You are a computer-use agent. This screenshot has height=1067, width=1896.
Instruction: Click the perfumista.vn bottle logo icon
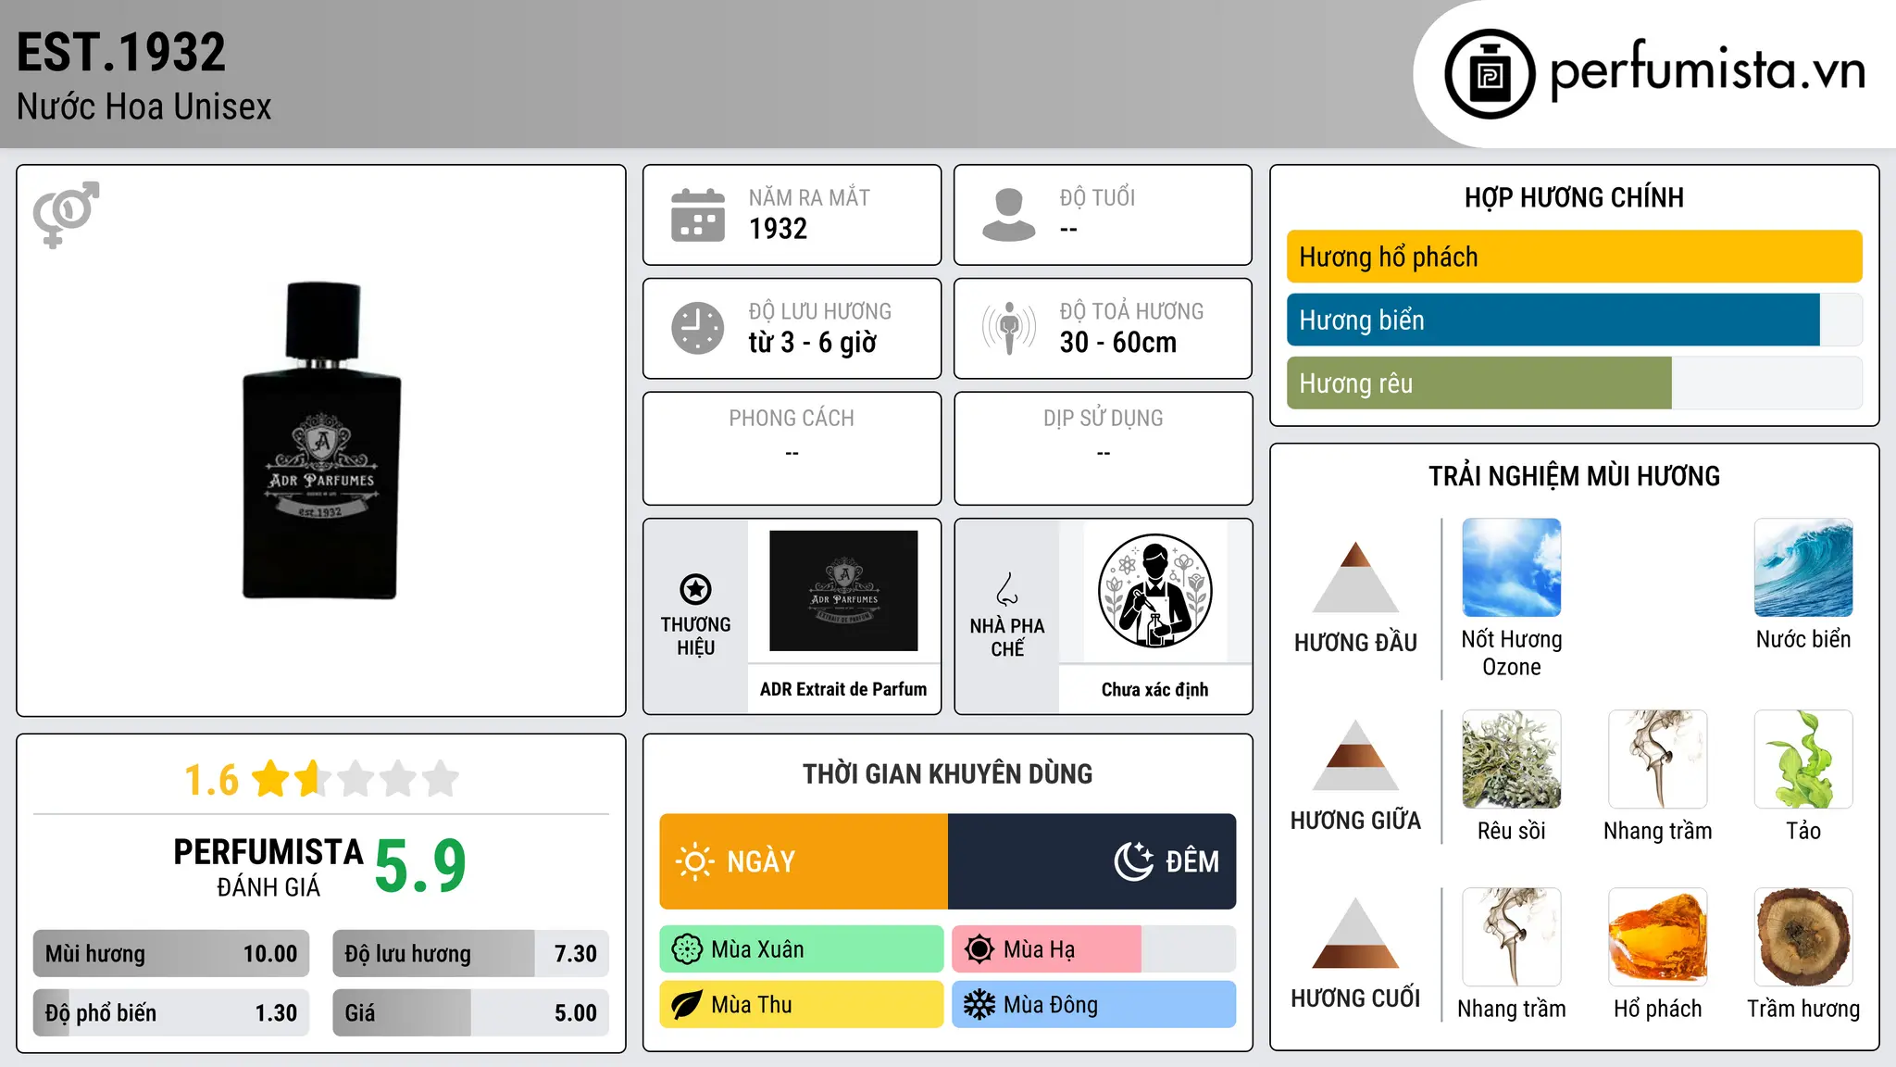pos(1490,74)
